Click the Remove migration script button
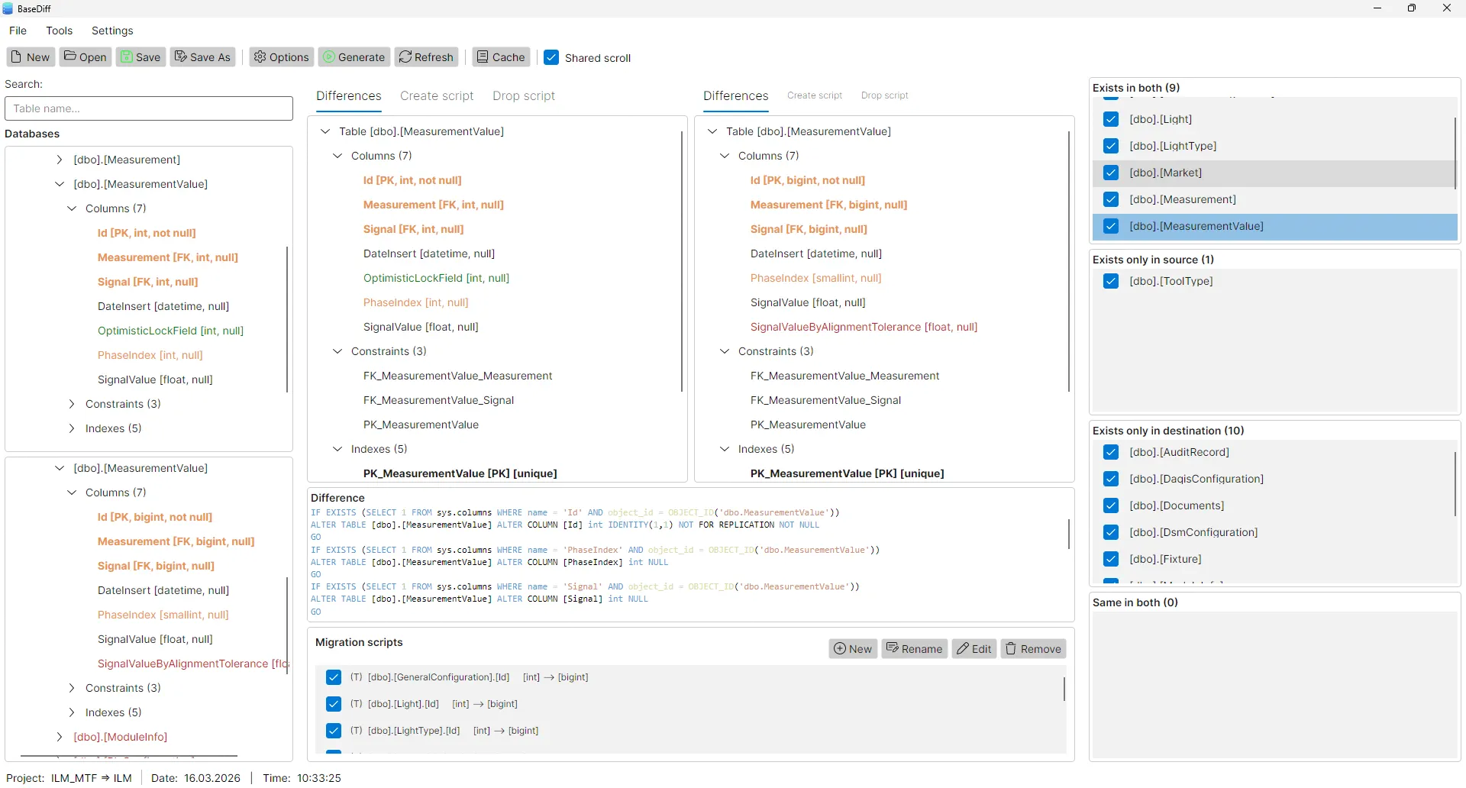1466x788 pixels. click(1033, 648)
